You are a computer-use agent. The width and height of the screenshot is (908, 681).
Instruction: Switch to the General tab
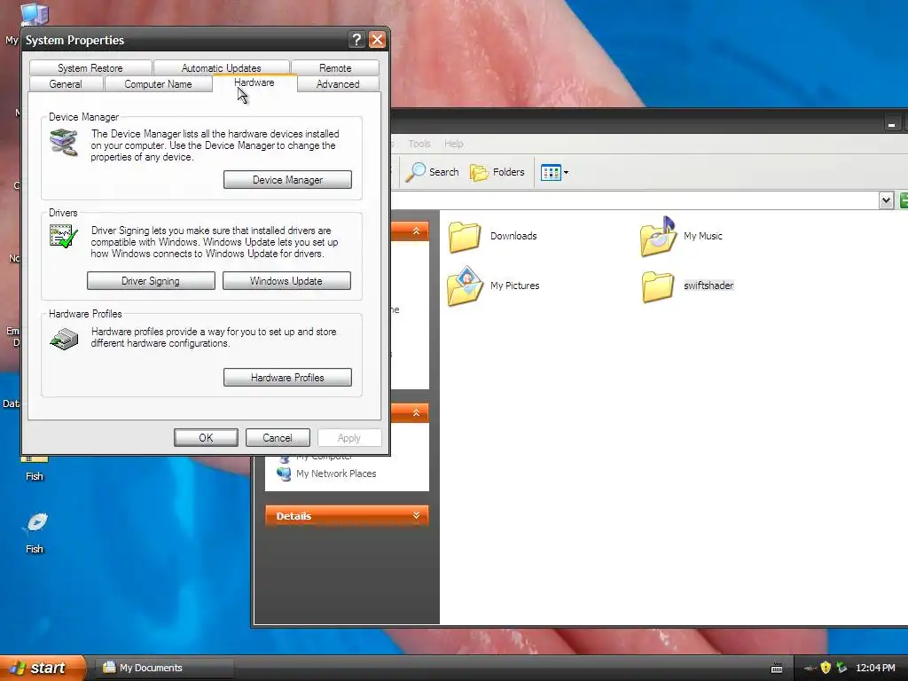tap(66, 84)
